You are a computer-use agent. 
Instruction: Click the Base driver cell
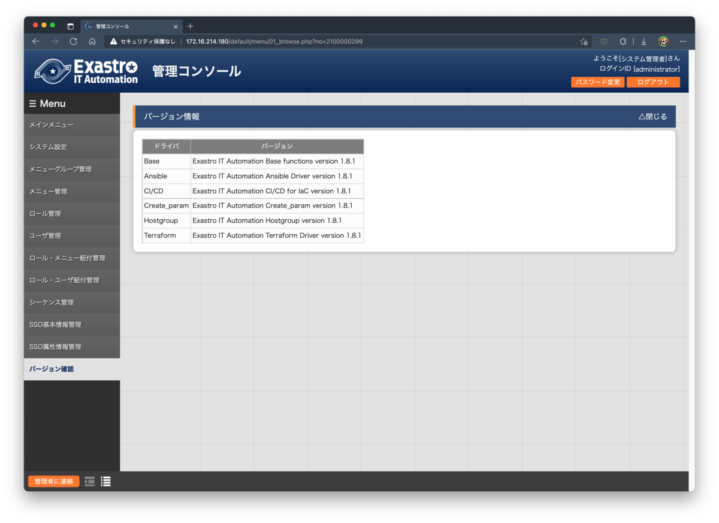[167, 161]
